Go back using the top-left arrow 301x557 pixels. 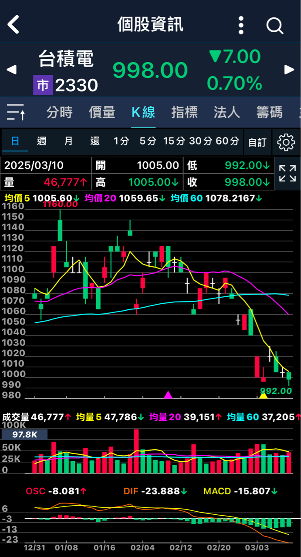click(x=13, y=24)
